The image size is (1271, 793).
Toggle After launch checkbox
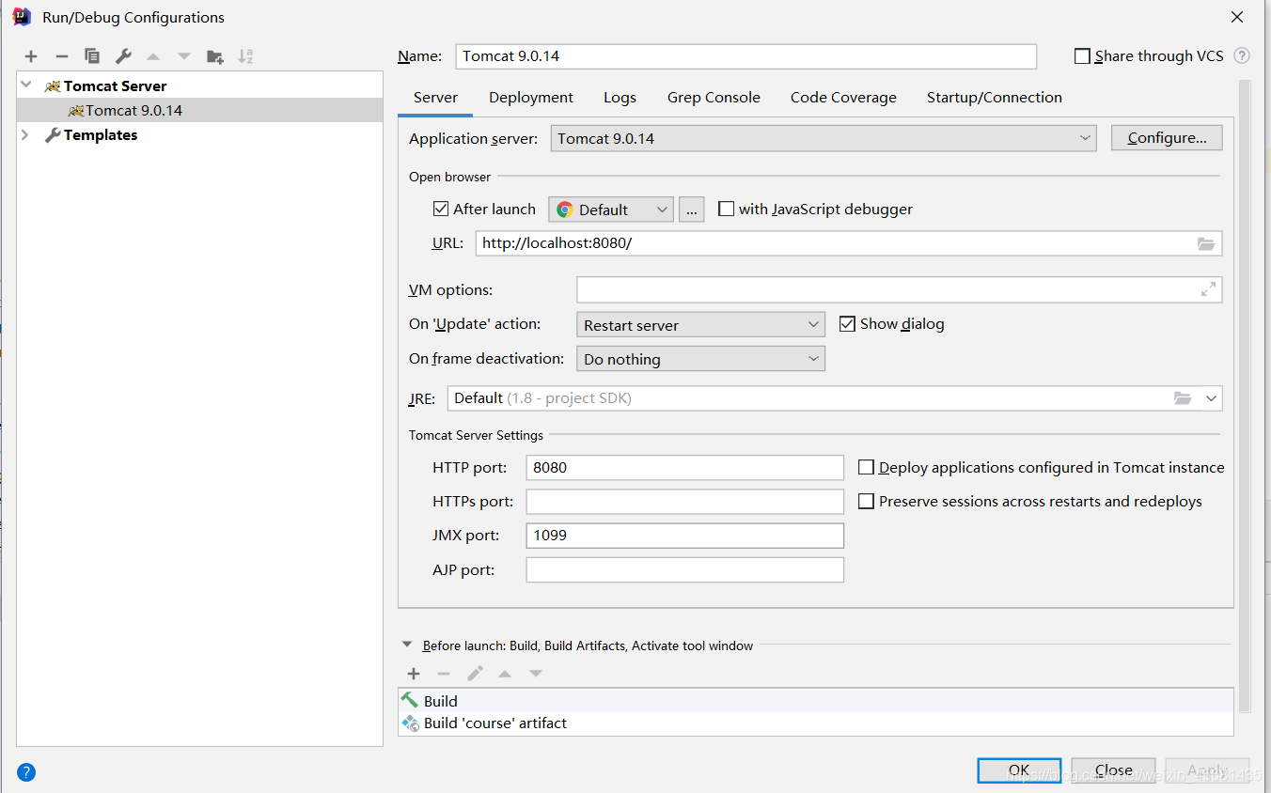tap(441, 209)
